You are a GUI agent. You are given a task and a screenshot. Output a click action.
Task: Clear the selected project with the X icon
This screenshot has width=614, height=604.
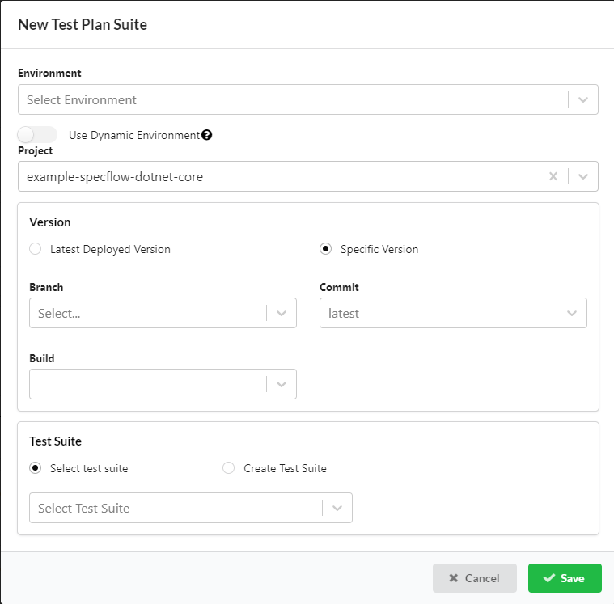[553, 176]
